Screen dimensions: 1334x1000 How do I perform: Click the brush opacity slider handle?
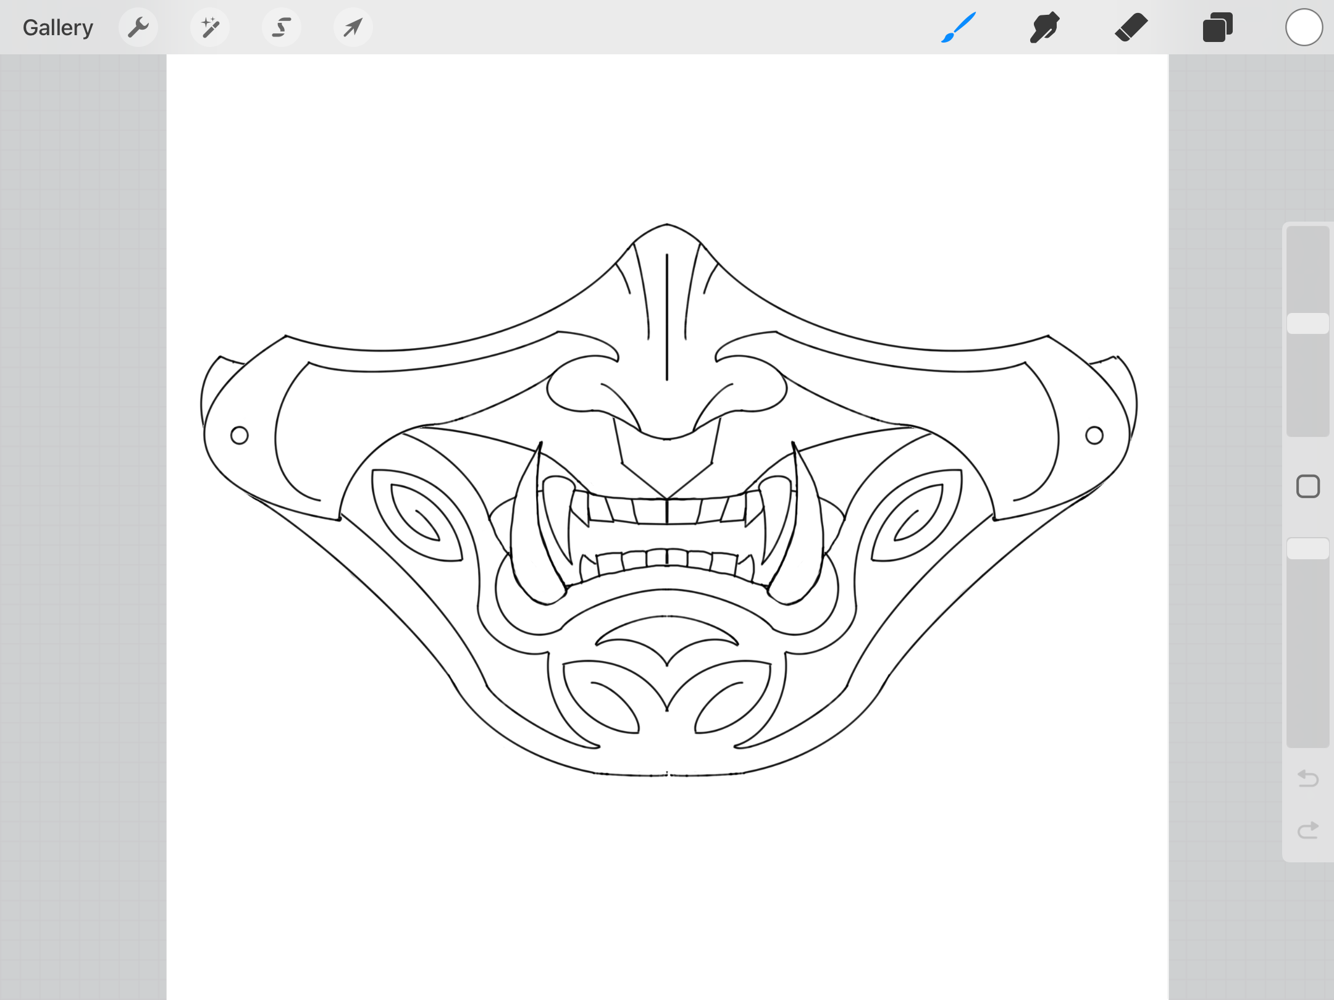click(1308, 548)
